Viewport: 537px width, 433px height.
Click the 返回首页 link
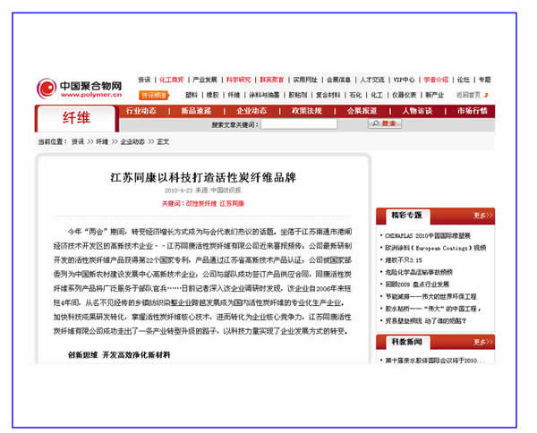(468, 94)
